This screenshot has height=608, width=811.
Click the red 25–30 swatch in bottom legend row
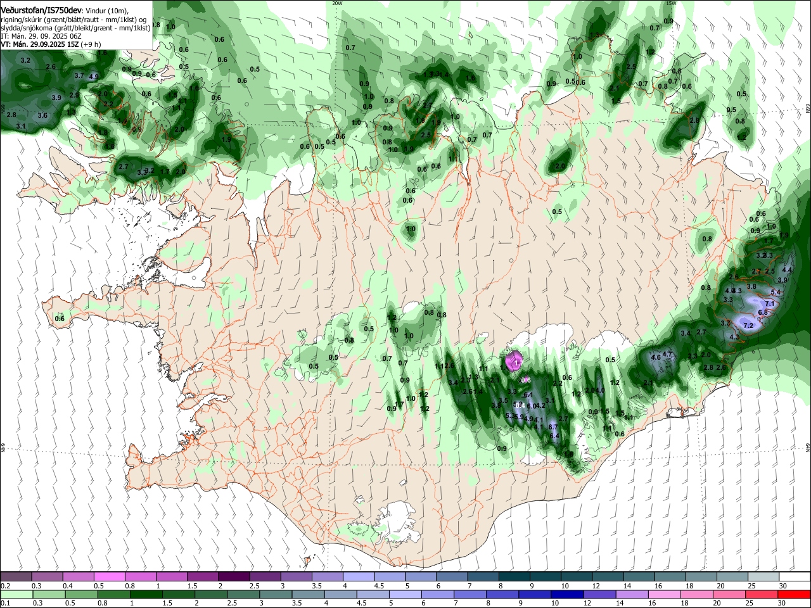[761, 595]
